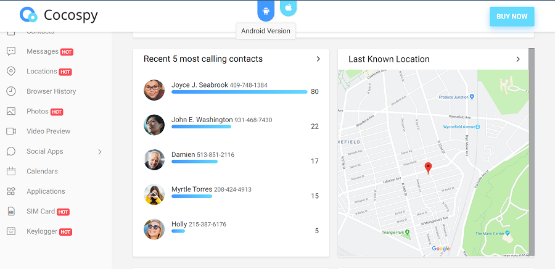The width and height of the screenshot is (555, 269).
Task: Click the Photos picture icon
Action: coord(11,111)
